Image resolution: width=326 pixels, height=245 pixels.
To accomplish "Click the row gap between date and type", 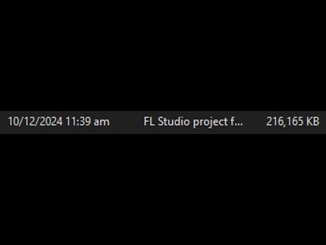I will pos(126,122).
